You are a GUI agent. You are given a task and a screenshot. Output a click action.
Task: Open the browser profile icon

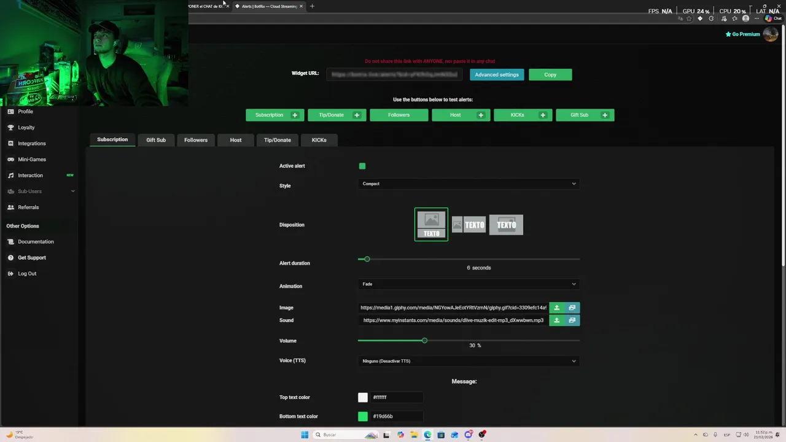point(745,18)
